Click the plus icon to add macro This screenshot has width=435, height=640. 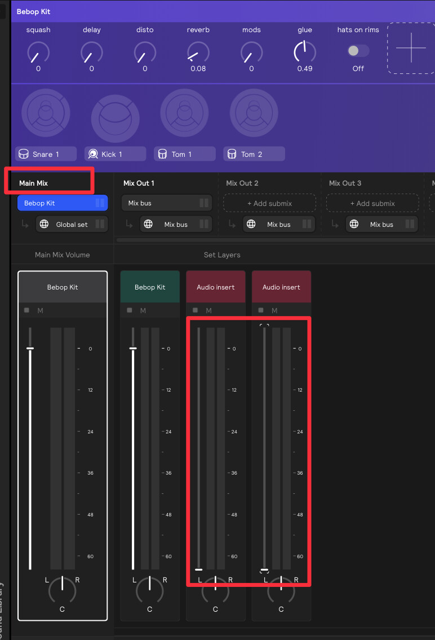tap(411, 48)
